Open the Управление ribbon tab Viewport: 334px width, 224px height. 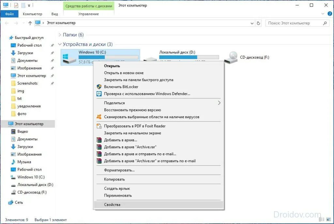point(89,14)
